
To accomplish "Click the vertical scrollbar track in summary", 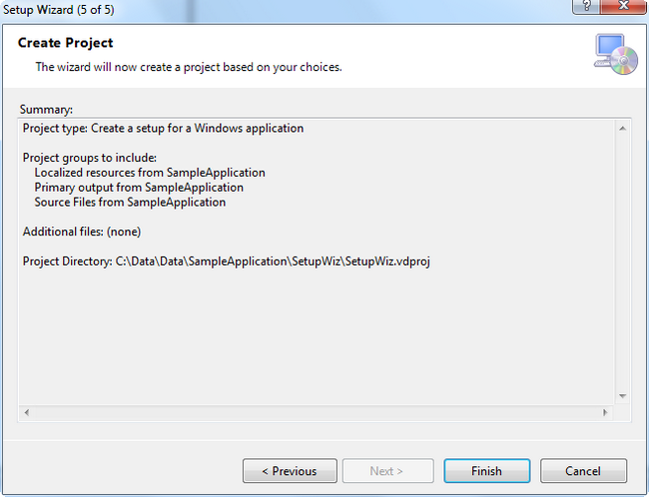I will [622, 262].
